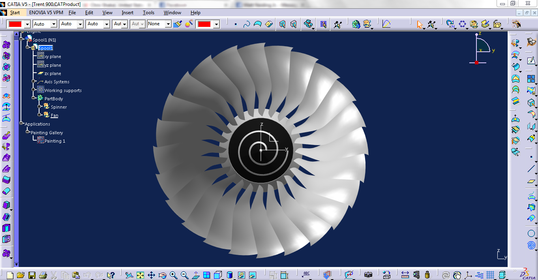The height and width of the screenshot is (280, 538).
Task: Click the Fit All In icon
Action: [x=140, y=275]
